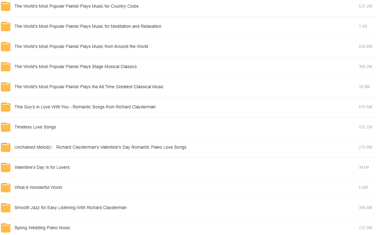
Task: Click the 350.8M size of Smooth Jazz folder
Action: pos(365,208)
